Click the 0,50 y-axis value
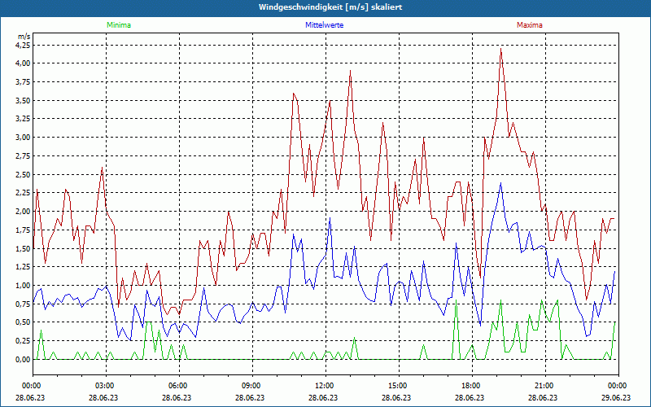651x407 pixels. pos(23,322)
